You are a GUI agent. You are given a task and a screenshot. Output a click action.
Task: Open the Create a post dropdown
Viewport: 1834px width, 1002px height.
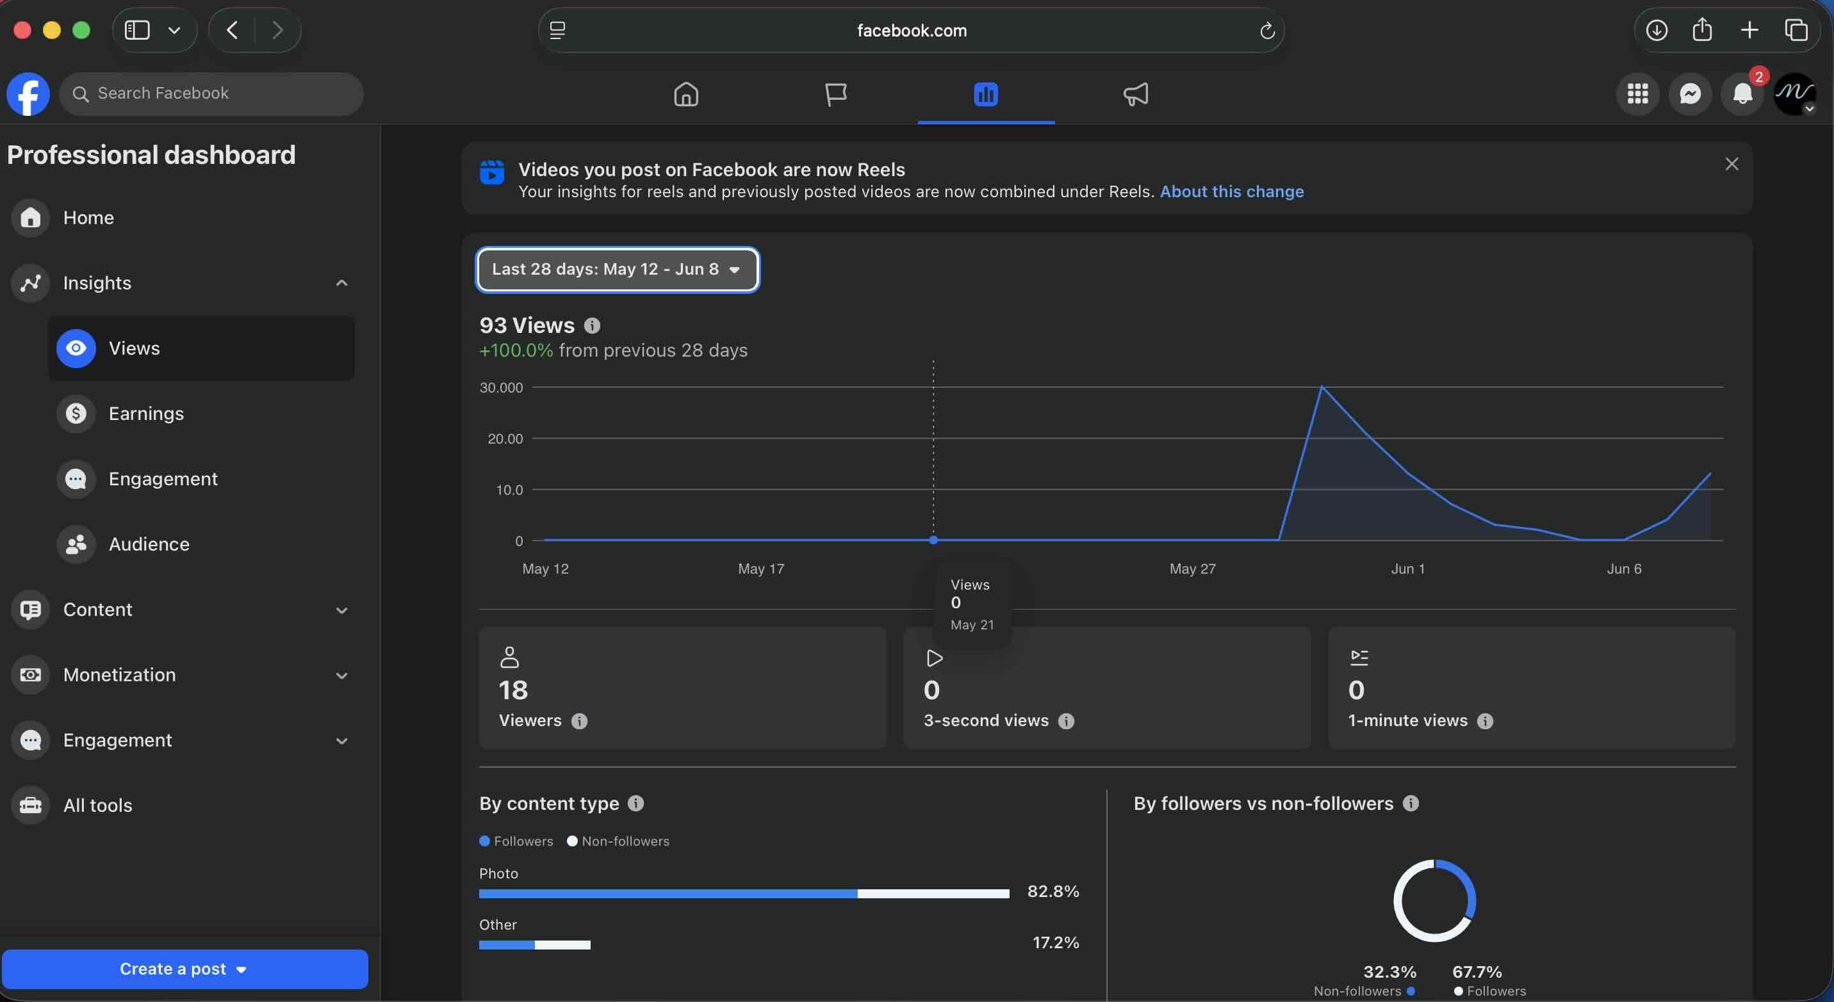[x=184, y=969]
